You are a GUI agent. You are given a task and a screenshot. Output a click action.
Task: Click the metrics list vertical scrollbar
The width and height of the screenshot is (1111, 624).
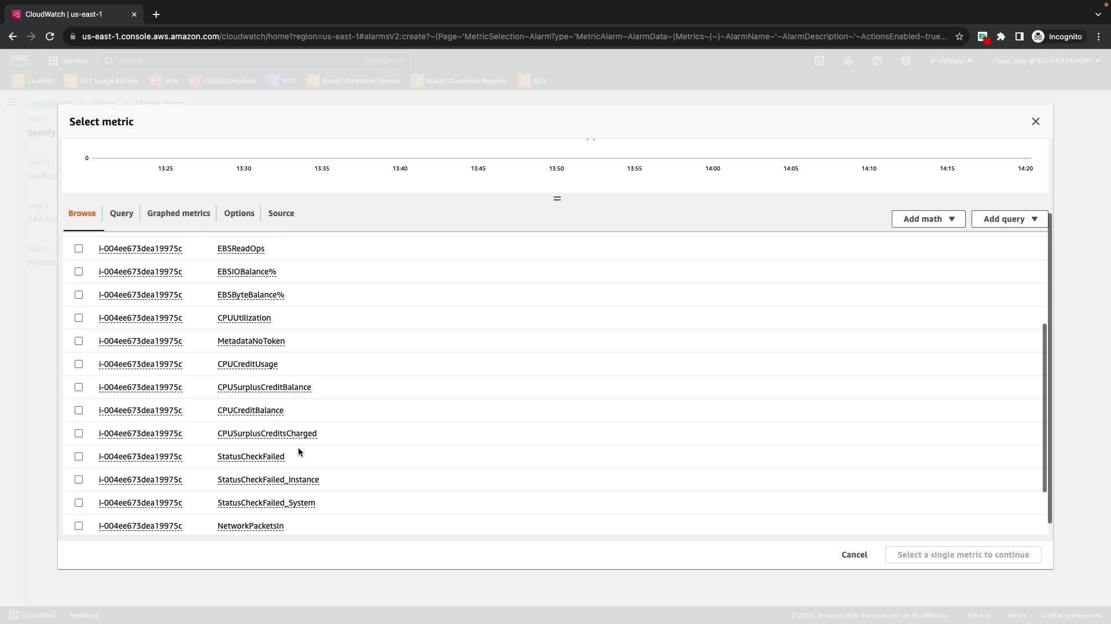1044,407
